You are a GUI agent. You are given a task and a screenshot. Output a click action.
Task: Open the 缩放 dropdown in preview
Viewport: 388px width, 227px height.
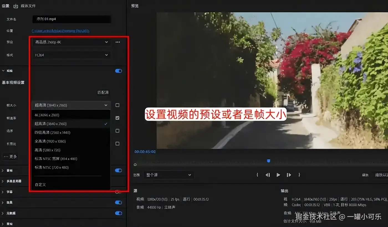(380, 175)
